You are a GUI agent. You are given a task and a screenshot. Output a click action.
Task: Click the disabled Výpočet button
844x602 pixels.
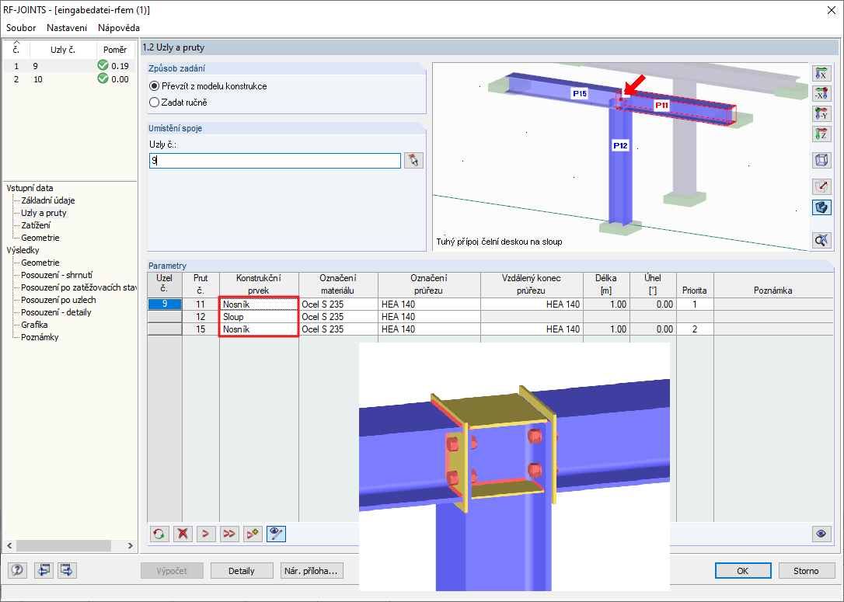point(172,571)
